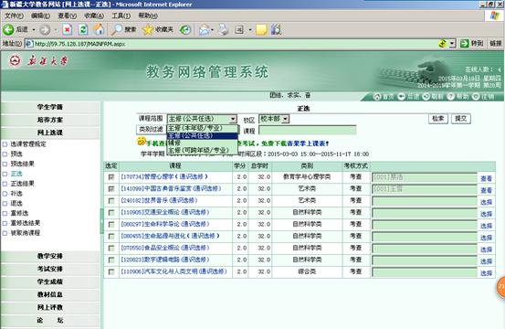The width and height of the screenshot is (505, 329).
Task: Click the orange floating badge at right edge
Action: point(500,286)
